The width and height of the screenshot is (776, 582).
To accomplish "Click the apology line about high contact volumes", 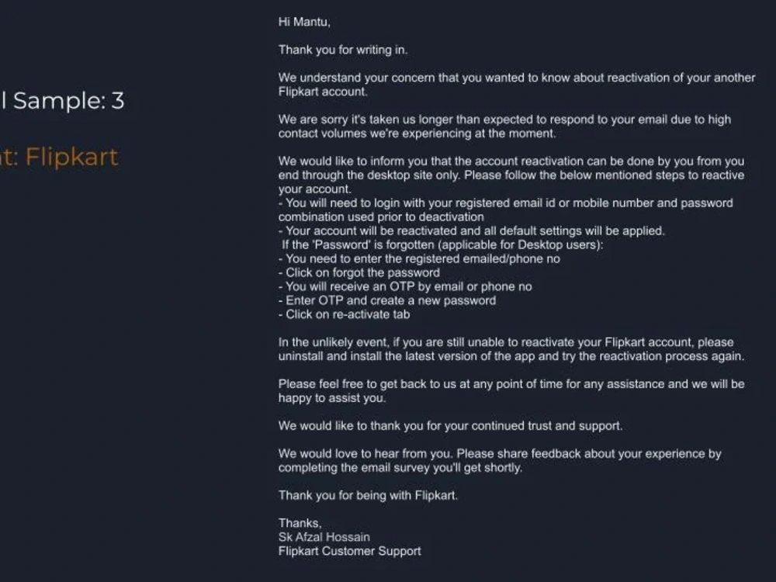I will pyautogui.click(x=504, y=126).
